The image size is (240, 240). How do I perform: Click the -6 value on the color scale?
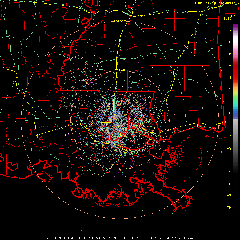pos(229,184)
